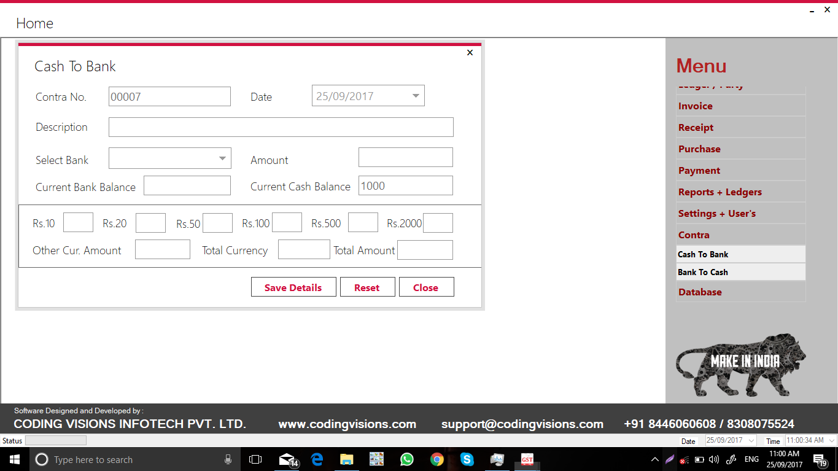Switch to Bank To Cash screen
This screenshot has width=838, height=471.
click(740, 271)
